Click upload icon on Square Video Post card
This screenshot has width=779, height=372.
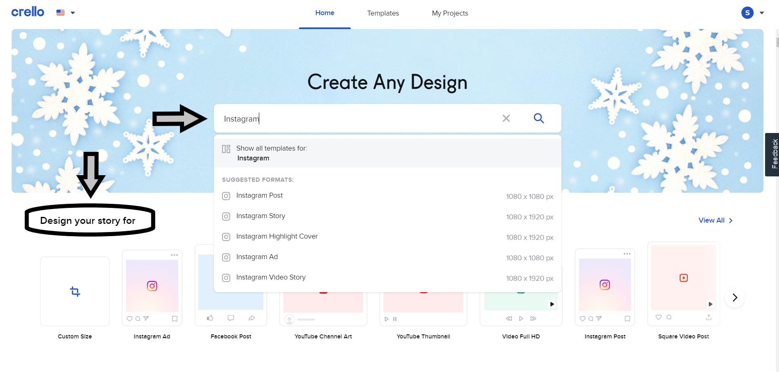pyautogui.click(x=709, y=317)
